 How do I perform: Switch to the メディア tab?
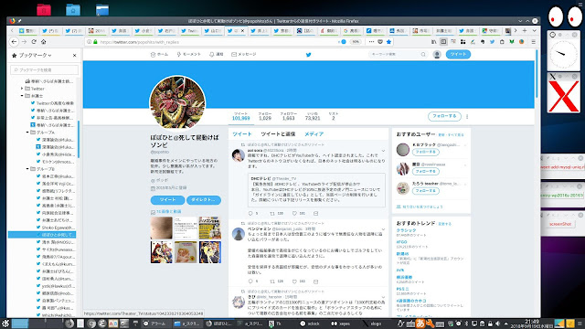pos(314,134)
